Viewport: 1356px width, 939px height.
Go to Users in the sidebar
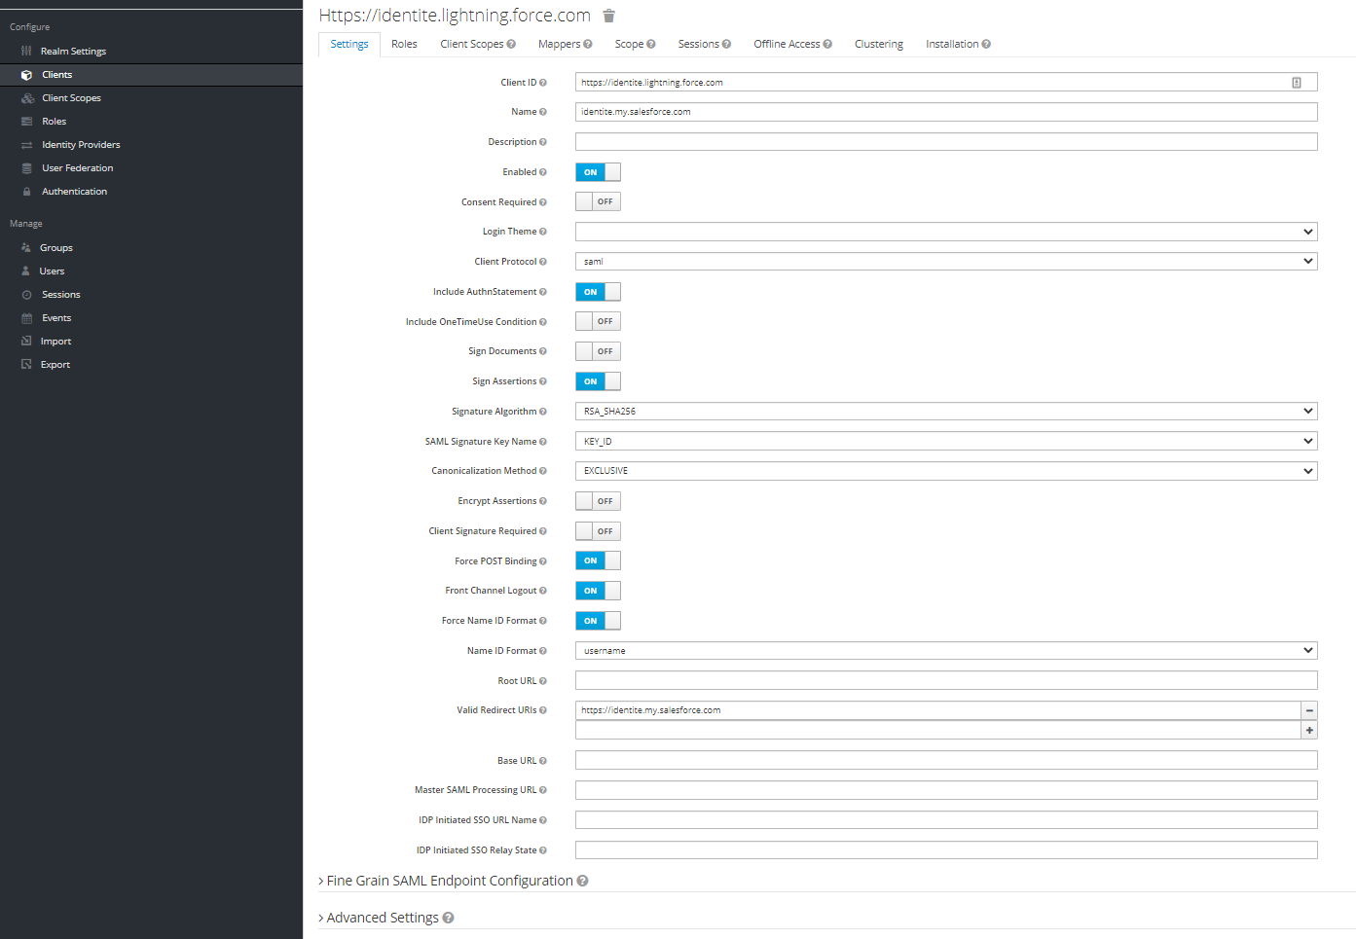click(52, 271)
